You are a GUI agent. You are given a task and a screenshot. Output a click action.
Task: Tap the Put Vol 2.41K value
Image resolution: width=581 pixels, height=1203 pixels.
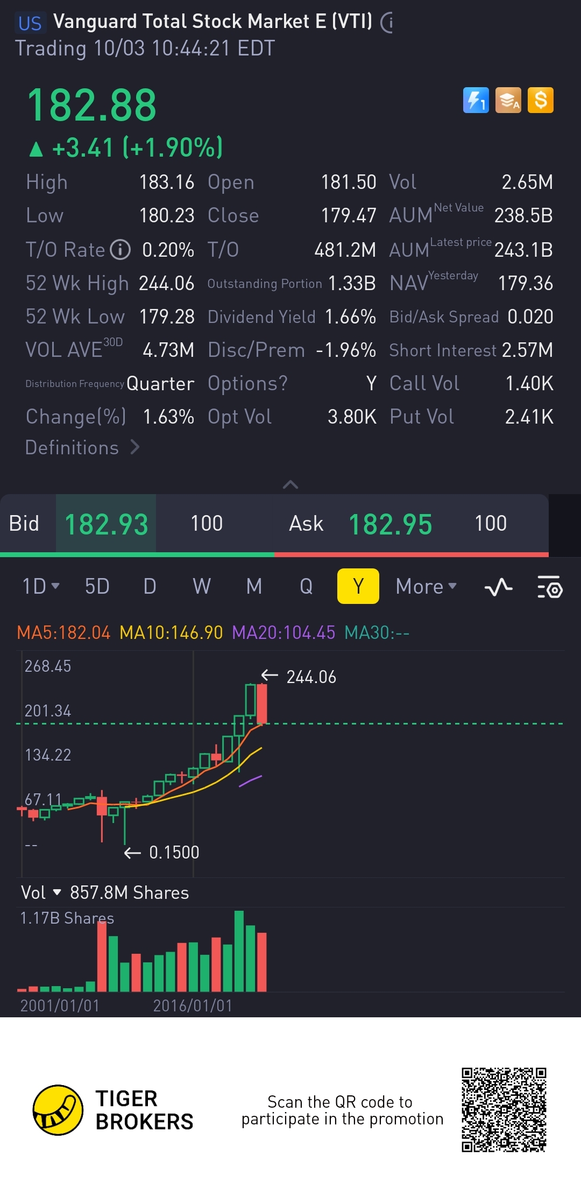[529, 417]
